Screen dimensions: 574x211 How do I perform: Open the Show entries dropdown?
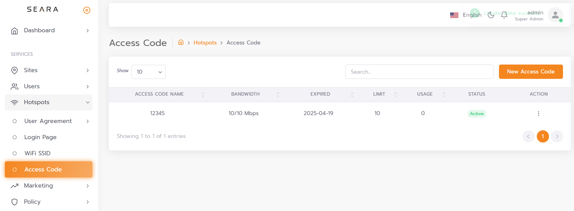(x=149, y=72)
